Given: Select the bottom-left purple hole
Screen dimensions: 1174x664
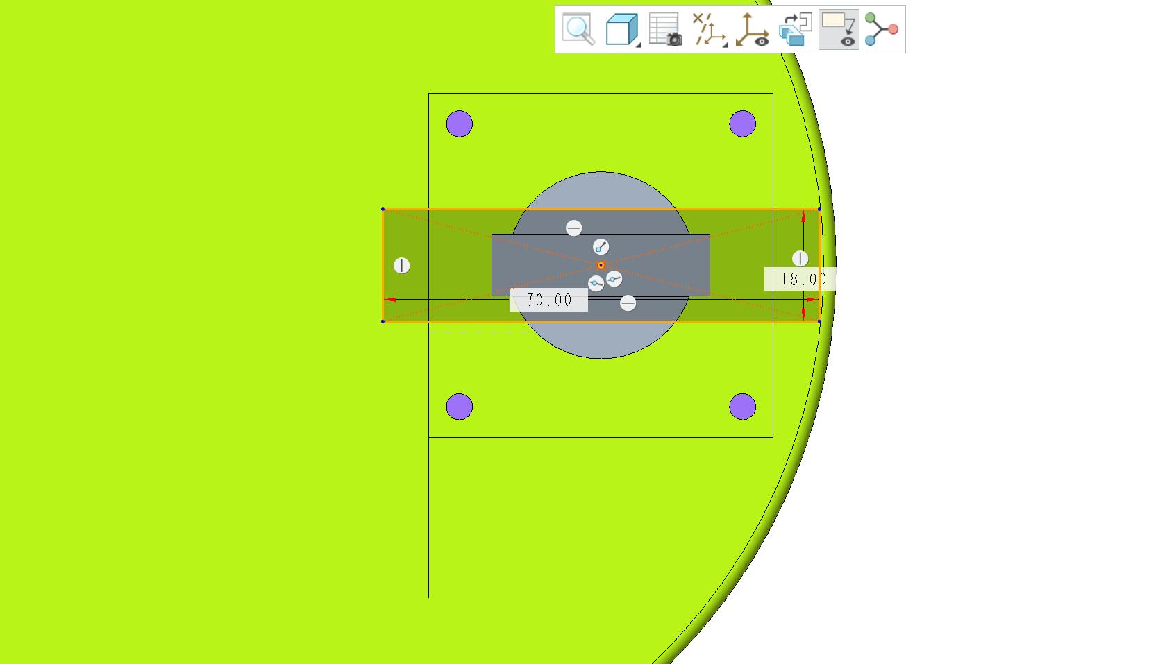Looking at the screenshot, I should pyautogui.click(x=460, y=407).
